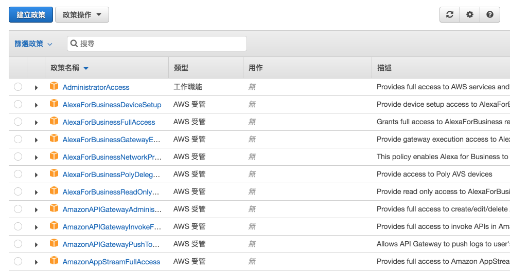Expand the AlexaForBusinessDeviceSetup row arrow
This screenshot has width=510, height=271.
[36, 105]
